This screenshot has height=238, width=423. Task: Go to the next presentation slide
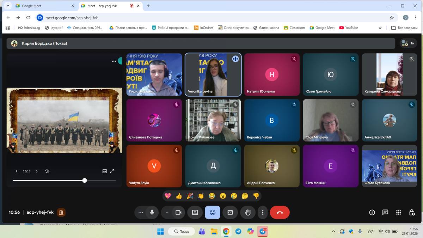click(x=37, y=171)
